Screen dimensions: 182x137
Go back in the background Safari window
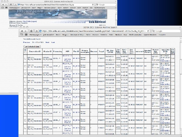(x=3, y=5)
